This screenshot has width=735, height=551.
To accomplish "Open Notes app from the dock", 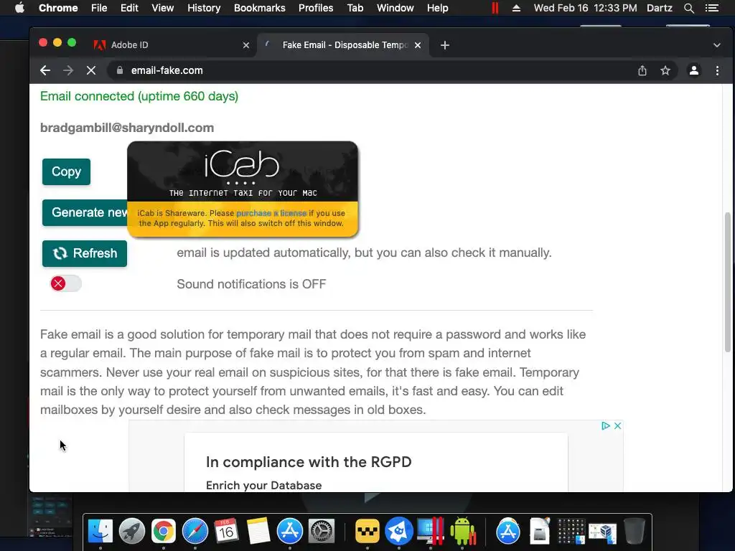I will point(258,532).
